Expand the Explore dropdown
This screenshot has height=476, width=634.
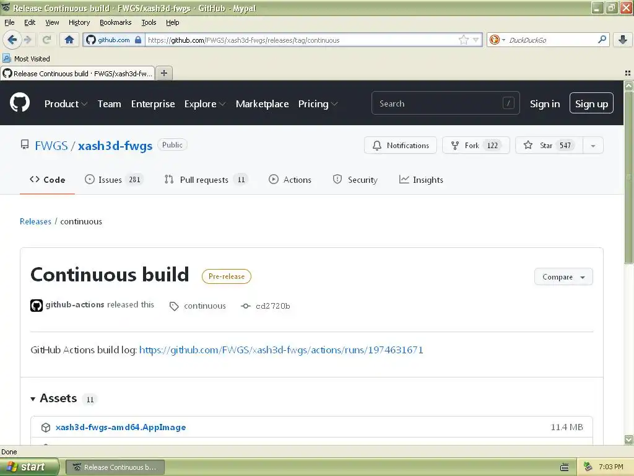[204, 104]
